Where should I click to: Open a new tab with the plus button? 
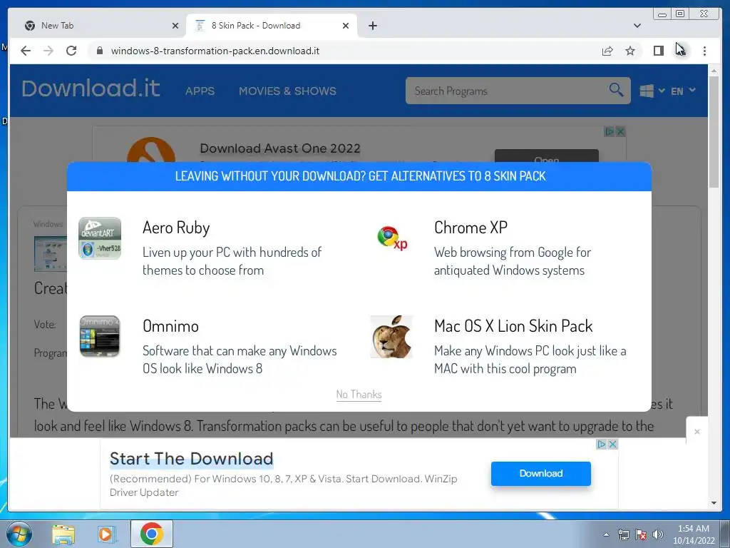pos(372,26)
